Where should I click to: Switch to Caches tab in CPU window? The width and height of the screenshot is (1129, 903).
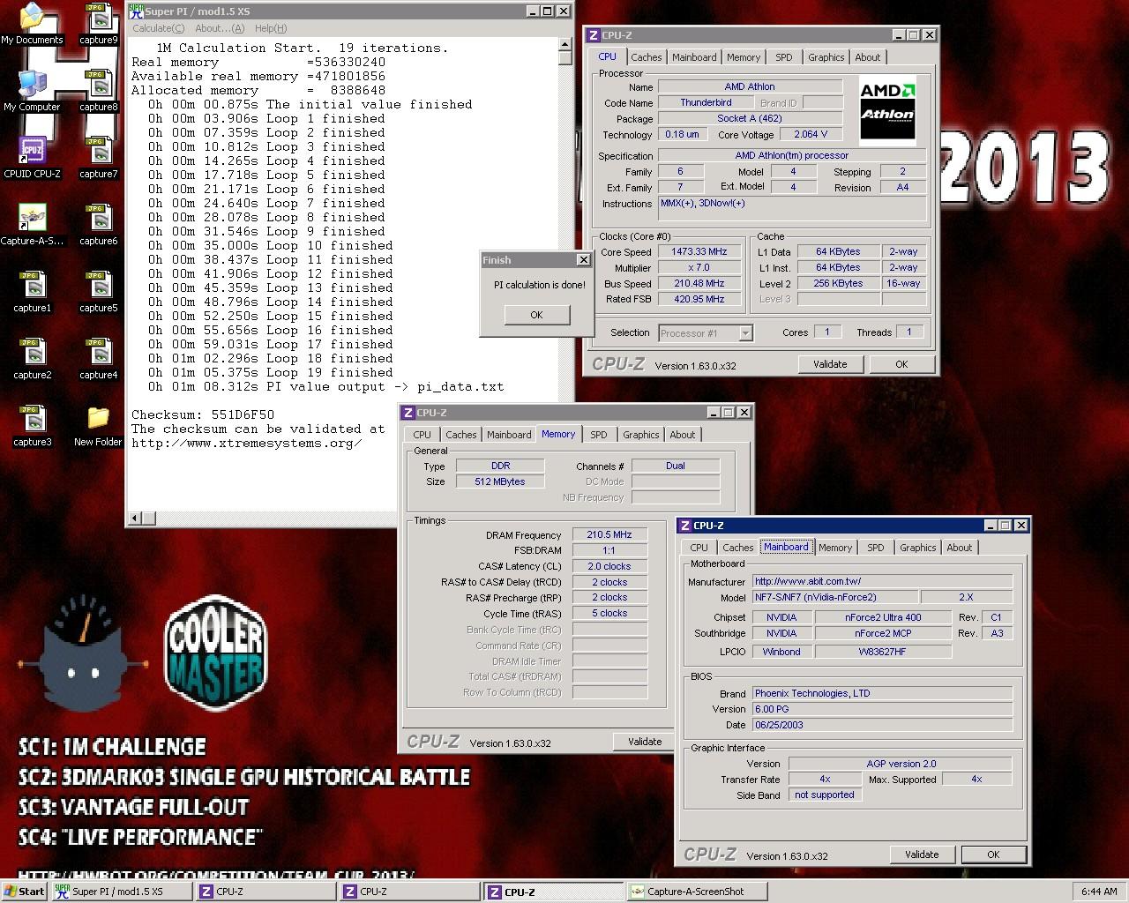(x=646, y=57)
